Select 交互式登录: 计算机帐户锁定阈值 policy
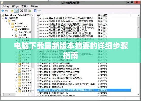This screenshot has width=141, height=101. [56, 66]
